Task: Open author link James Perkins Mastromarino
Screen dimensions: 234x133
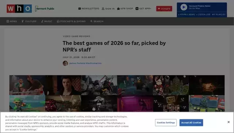Action: 85,63
